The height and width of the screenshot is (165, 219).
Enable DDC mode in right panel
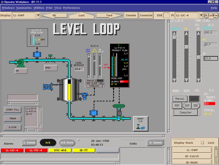[196, 105]
